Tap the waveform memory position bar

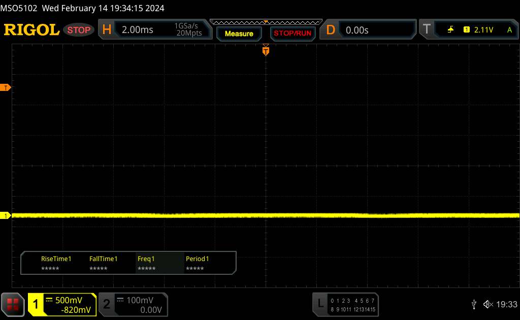(x=266, y=22)
